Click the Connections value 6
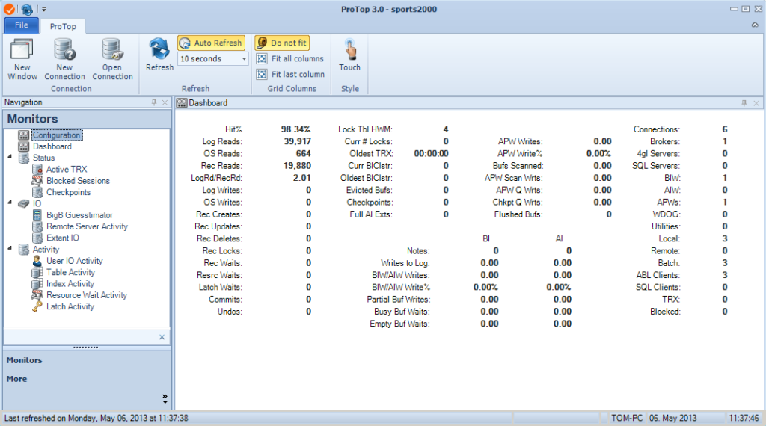This screenshot has width=766, height=426. (x=724, y=129)
